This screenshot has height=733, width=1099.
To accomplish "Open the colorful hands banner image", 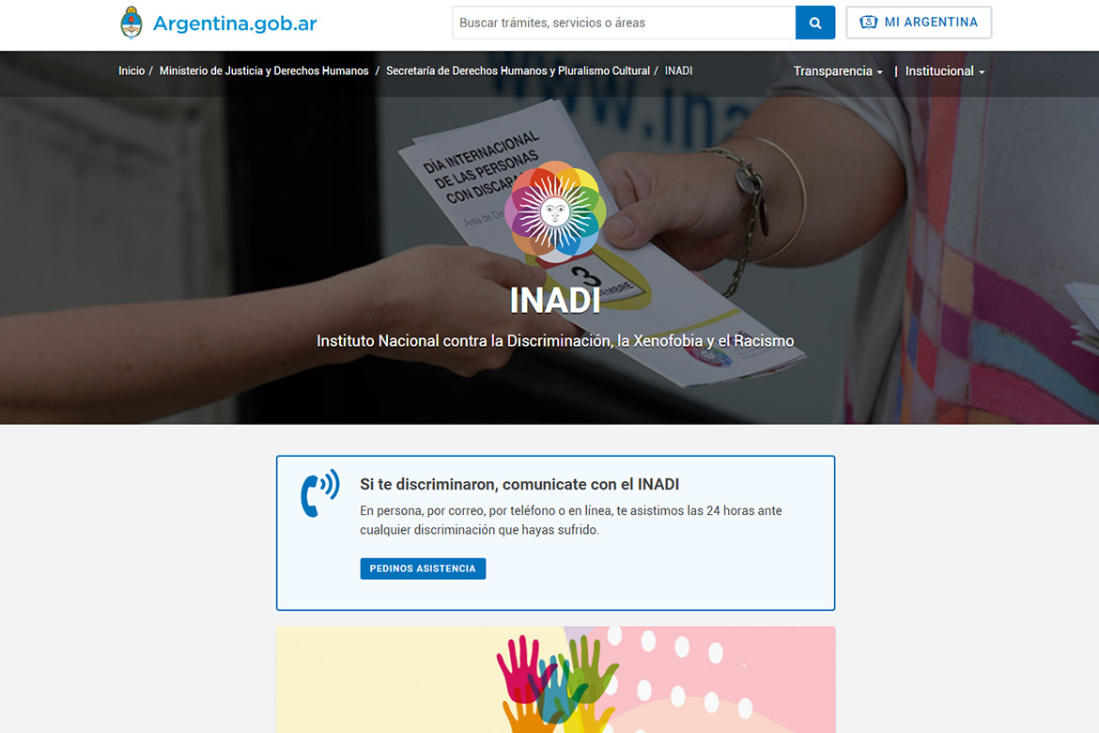I will click(x=555, y=679).
